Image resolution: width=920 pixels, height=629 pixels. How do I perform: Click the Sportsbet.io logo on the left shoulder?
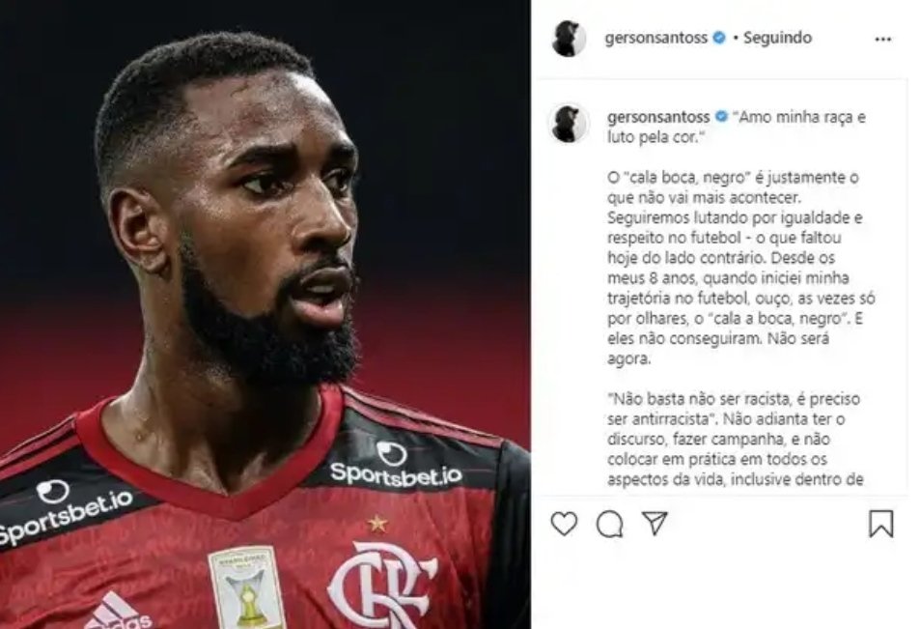click(65, 511)
